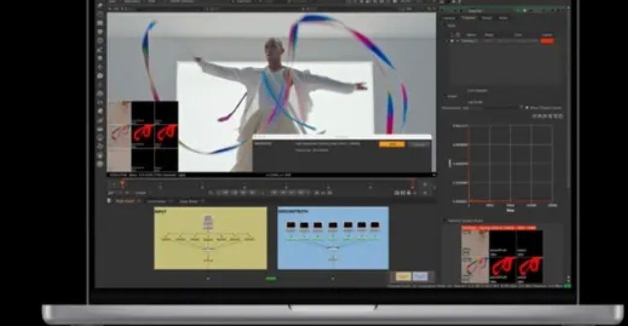Switch to the Node Graph tab
Viewport: 628px width, 326px height.
pyautogui.click(x=124, y=201)
